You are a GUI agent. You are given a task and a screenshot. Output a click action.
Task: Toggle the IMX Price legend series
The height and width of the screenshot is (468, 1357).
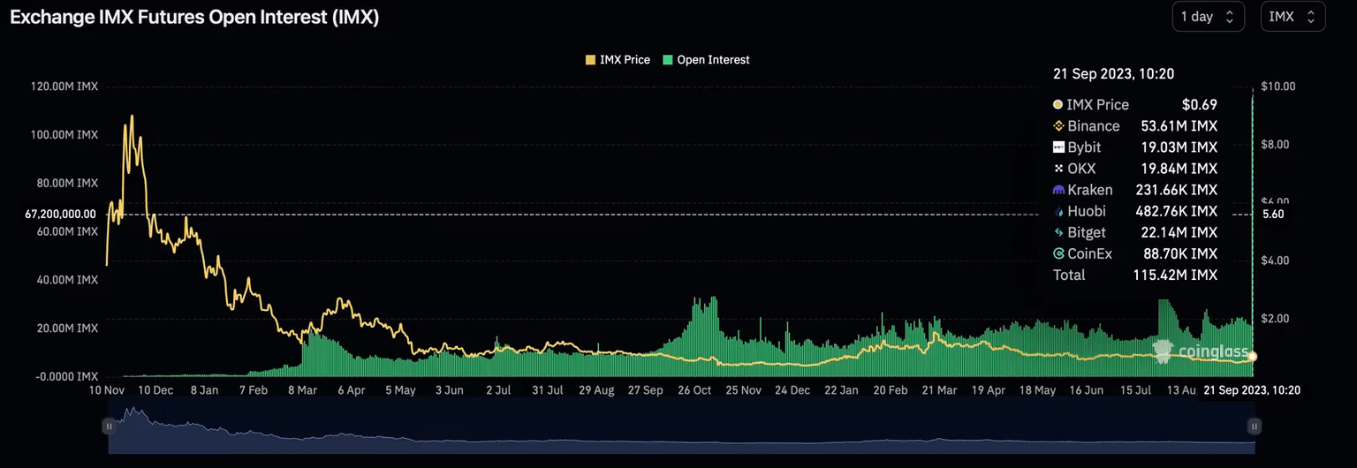[x=624, y=60]
